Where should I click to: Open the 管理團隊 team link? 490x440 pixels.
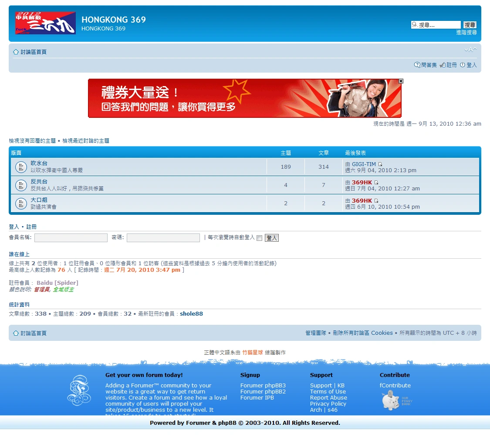tap(316, 333)
